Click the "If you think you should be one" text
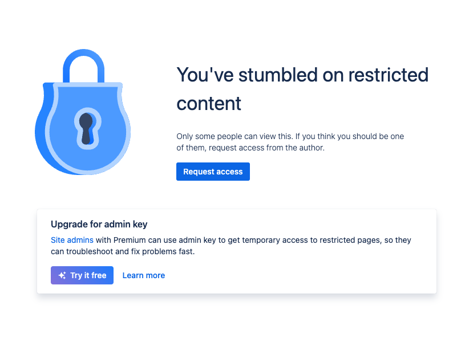Screen dimensions: 473x342 (350, 136)
